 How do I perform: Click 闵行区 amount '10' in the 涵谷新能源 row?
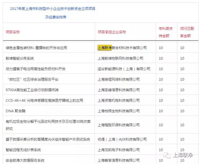click(x=182, y=69)
